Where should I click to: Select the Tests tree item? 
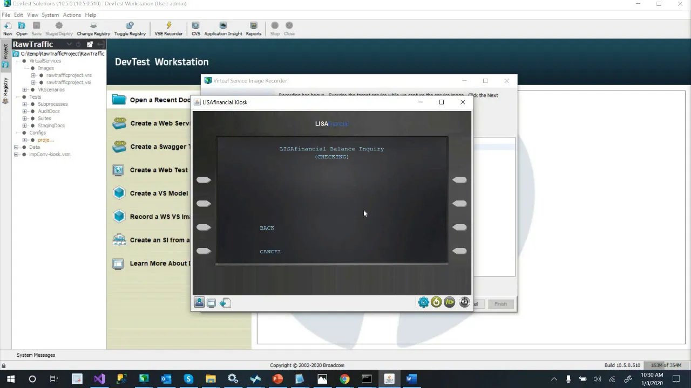coord(35,97)
